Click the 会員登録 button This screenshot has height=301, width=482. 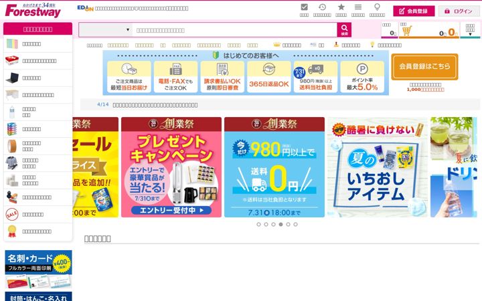pyautogui.click(x=414, y=11)
